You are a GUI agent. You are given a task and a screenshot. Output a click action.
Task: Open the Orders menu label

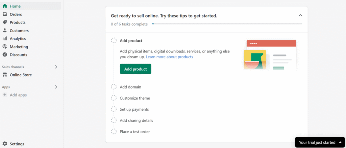click(x=16, y=14)
